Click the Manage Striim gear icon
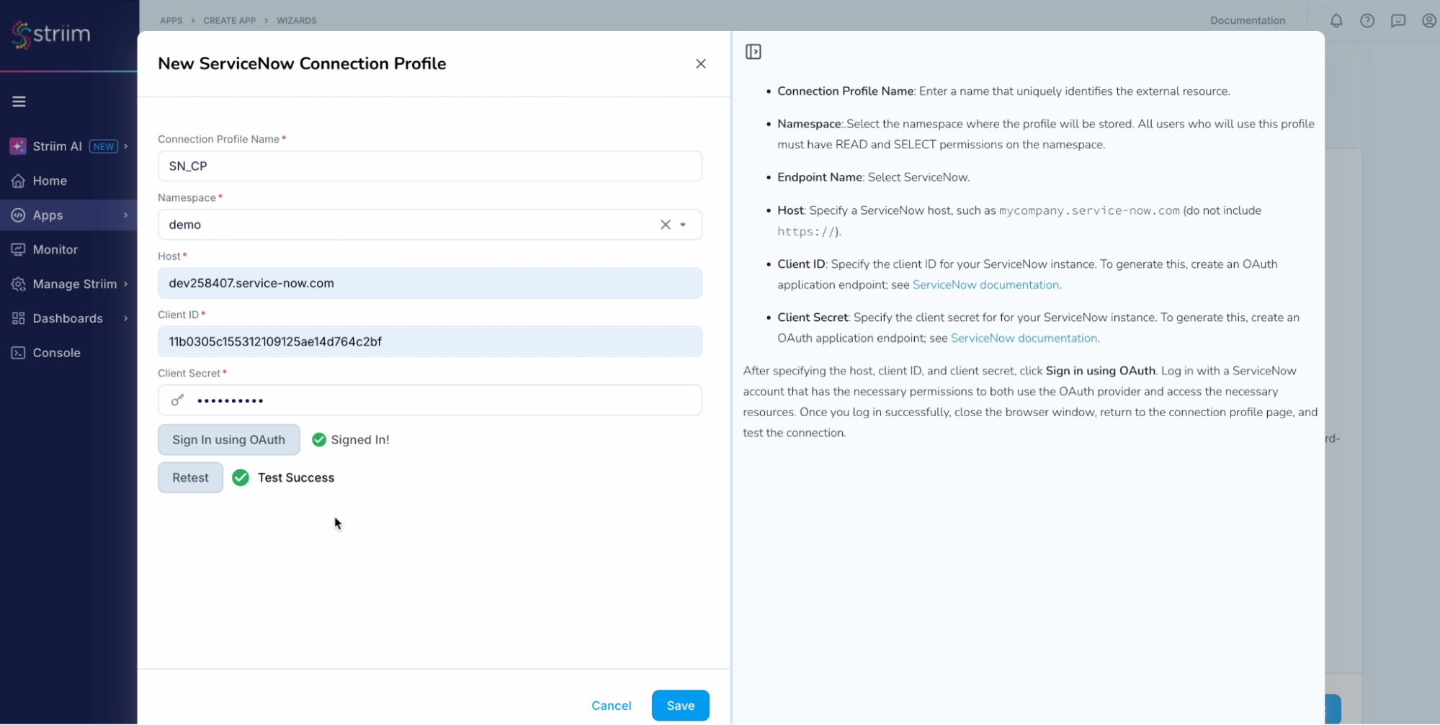The height and width of the screenshot is (725, 1440). click(x=19, y=284)
